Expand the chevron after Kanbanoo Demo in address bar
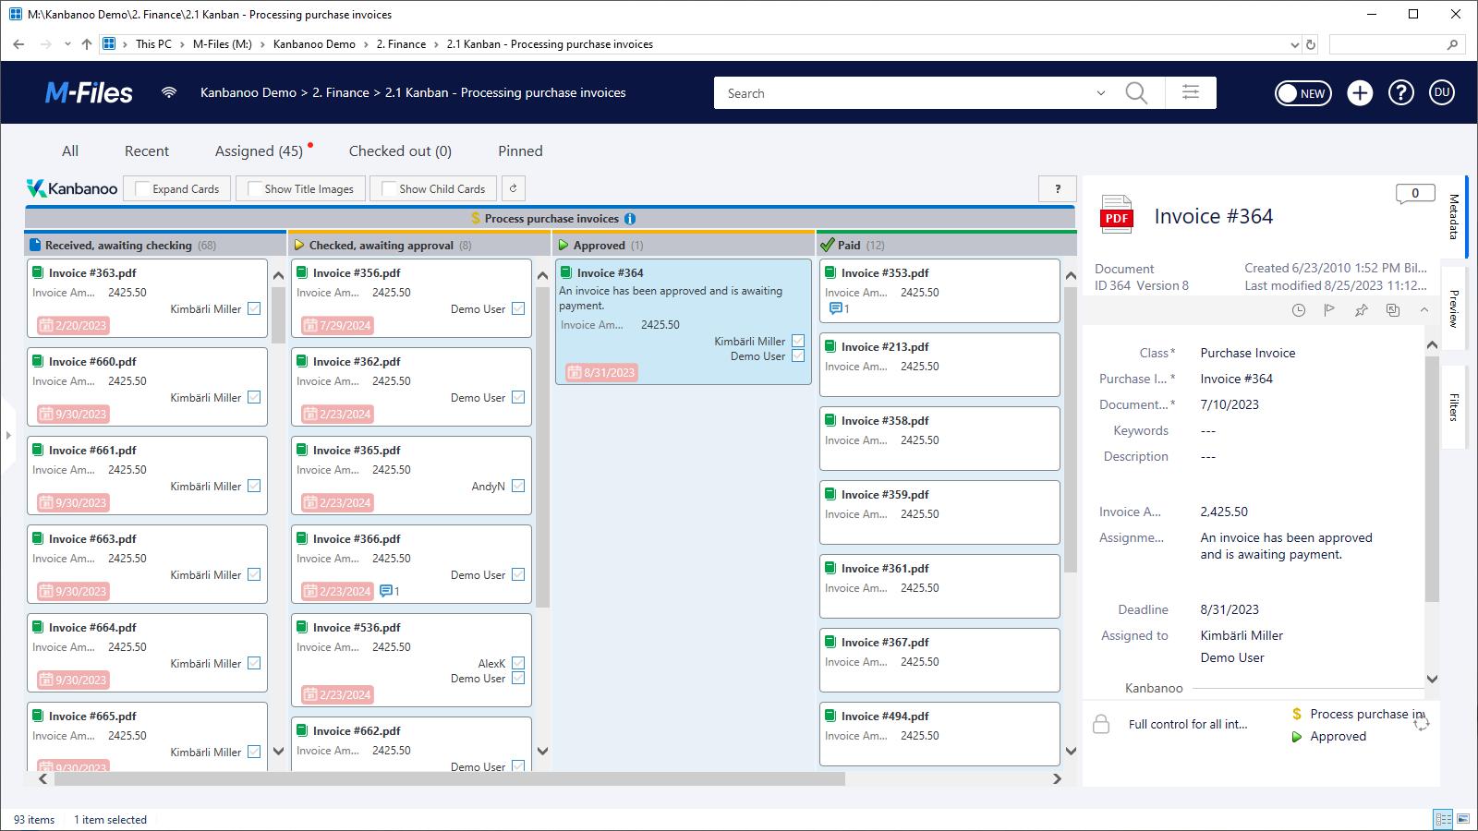Image resolution: width=1478 pixels, height=831 pixels. coord(366,44)
